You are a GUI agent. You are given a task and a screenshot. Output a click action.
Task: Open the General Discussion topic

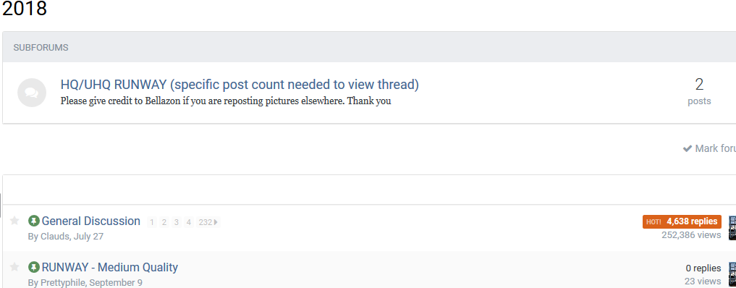coord(90,221)
